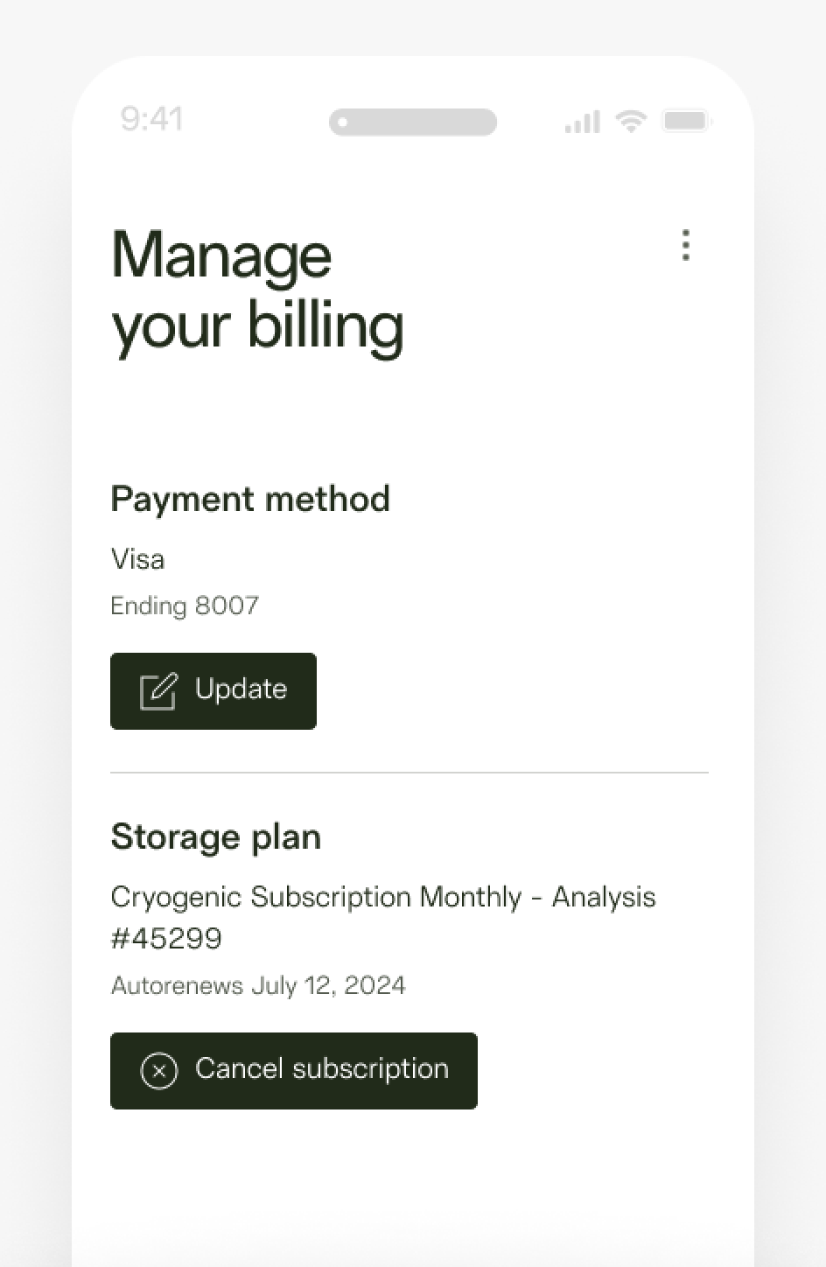The height and width of the screenshot is (1267, 826).
Task: Click the circled X icon beside Cancel subscription
Action: pyautogui.click(x=158, y=1070)
